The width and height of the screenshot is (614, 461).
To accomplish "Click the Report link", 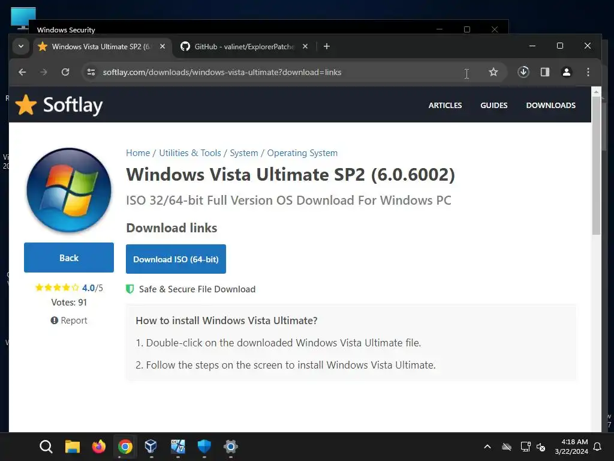I will coord(69,321).
